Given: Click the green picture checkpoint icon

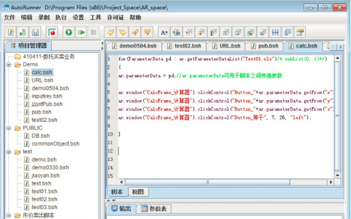Looking at the screenshot, I should click(251, 33).
